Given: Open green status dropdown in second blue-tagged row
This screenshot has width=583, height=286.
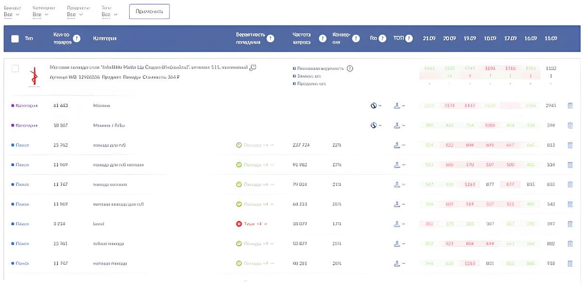Looking at the screenshot, I should 255,165.
